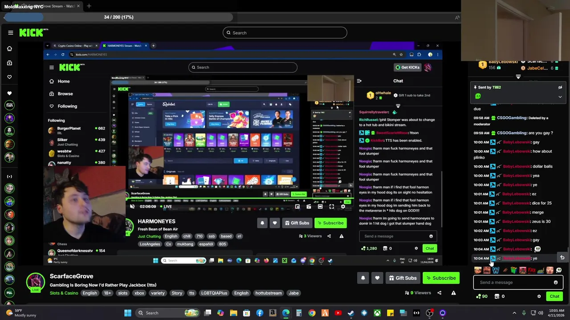The image size is (570, 320).
Task: Open Home in the inner Kick sidebar
Action: tap(59, 81)
